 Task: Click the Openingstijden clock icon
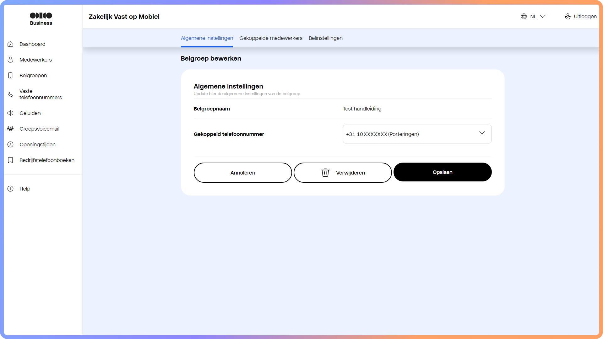pos(10,144)
